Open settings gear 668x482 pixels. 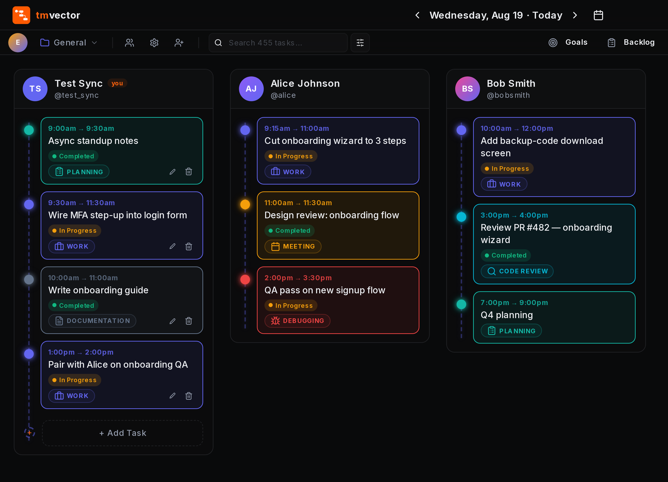pos(154,42)
